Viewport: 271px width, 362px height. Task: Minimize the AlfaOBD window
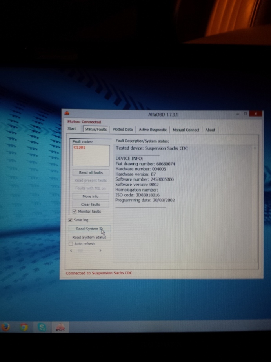click(238, 114)
